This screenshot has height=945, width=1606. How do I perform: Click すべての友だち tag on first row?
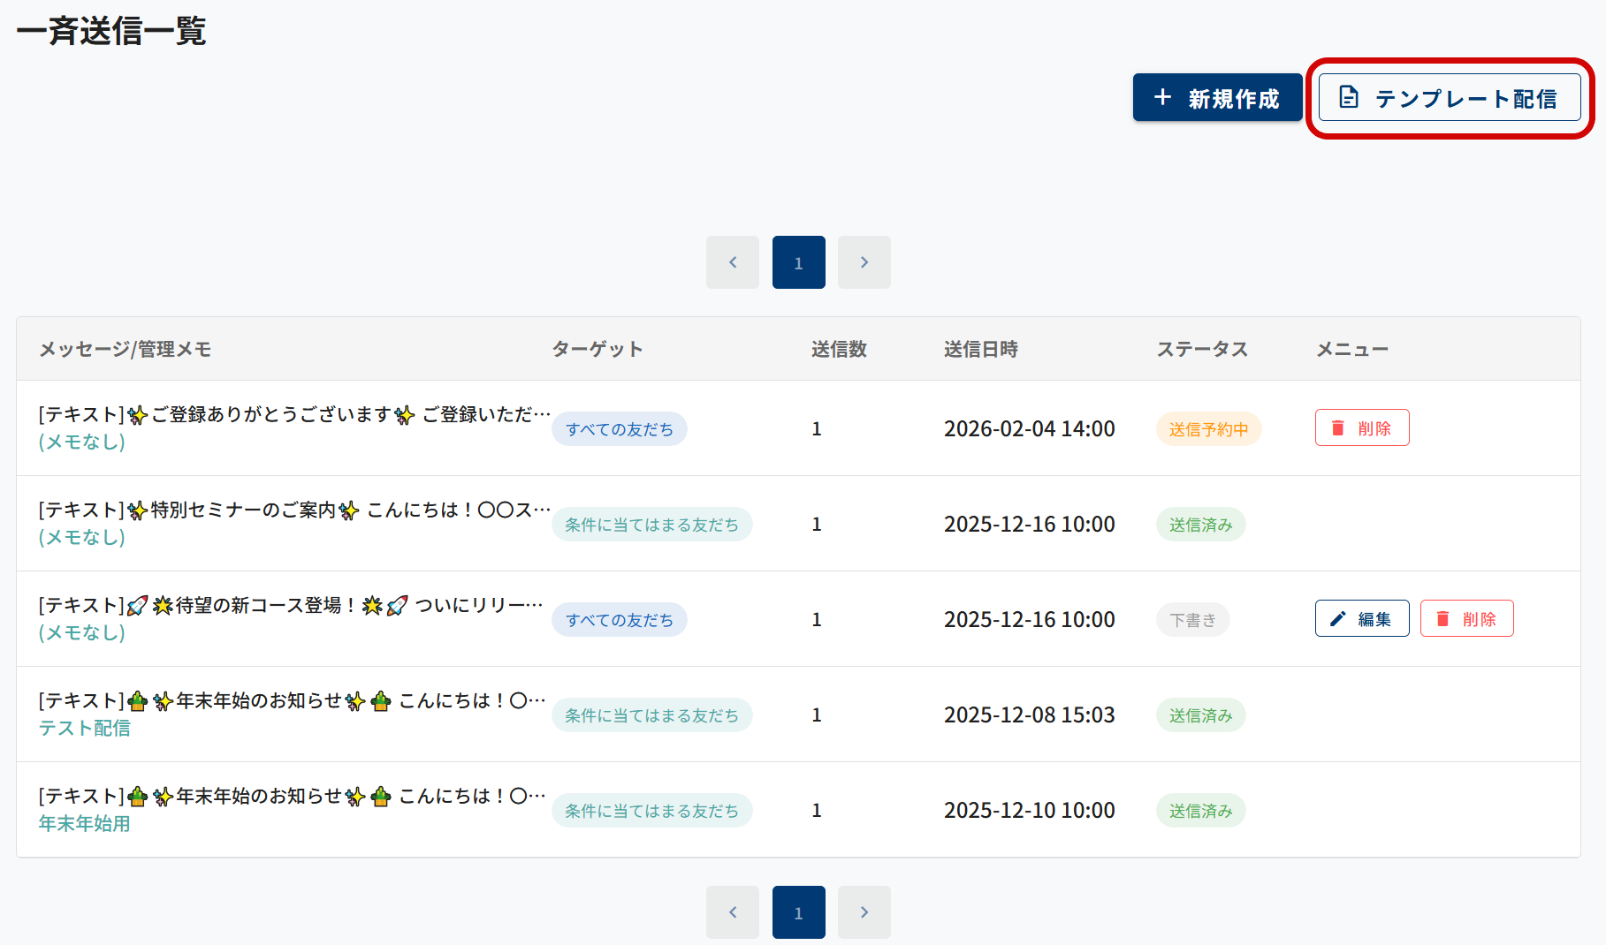pos(619,429)
